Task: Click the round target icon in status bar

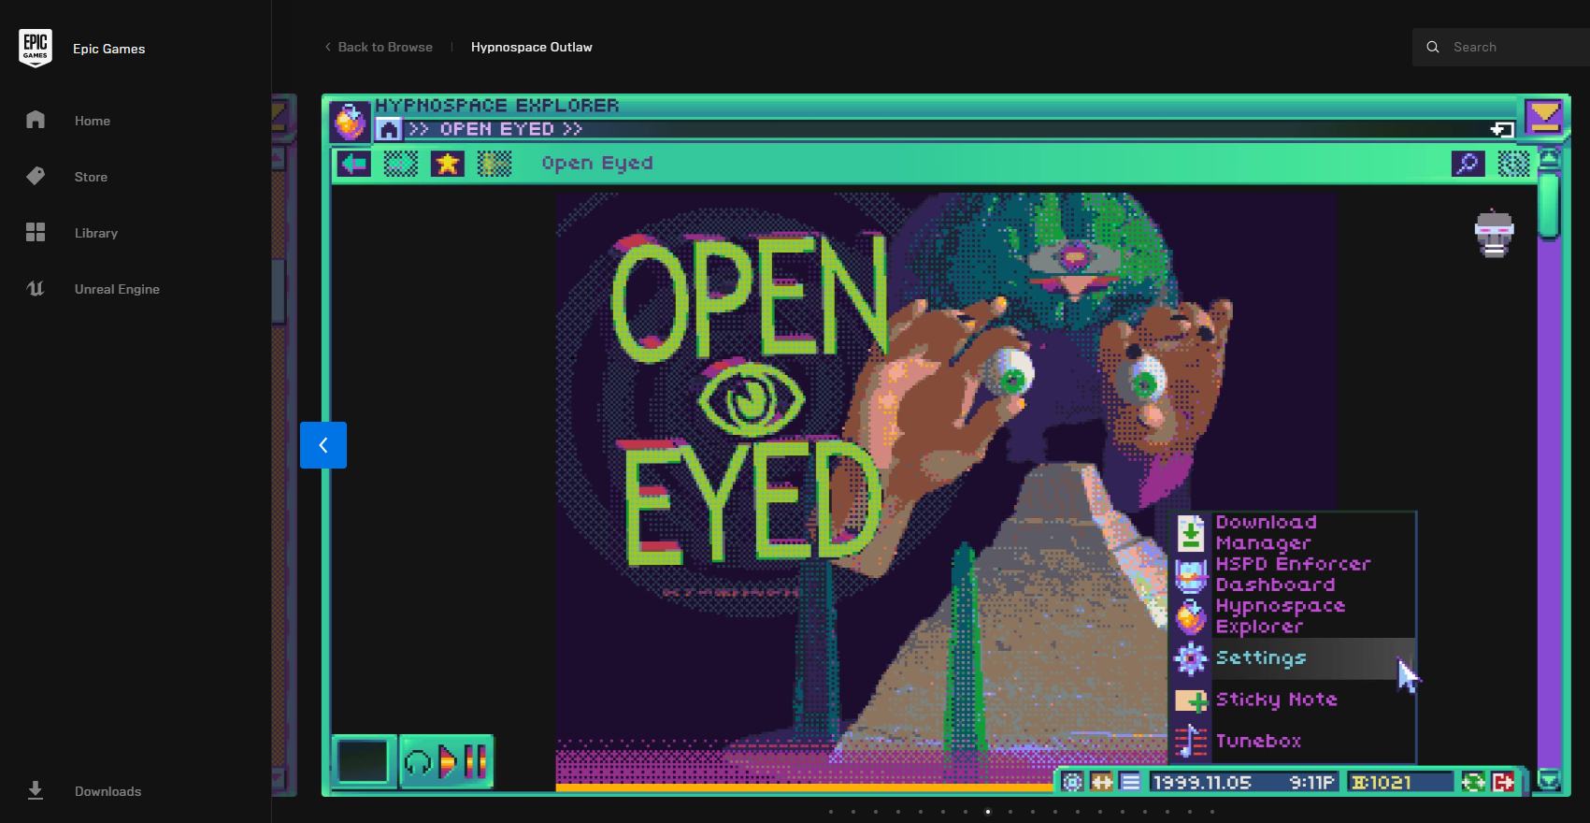Action: (x=1073, y=782)
